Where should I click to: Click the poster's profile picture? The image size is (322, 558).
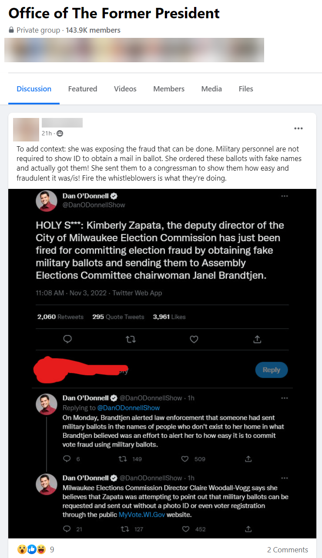(x=26, y=129)
